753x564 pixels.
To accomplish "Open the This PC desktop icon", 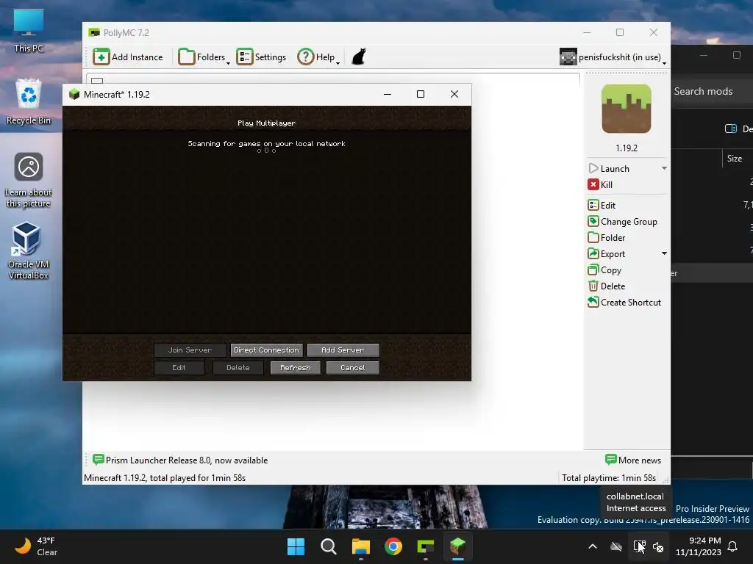I will click(29, 31).
